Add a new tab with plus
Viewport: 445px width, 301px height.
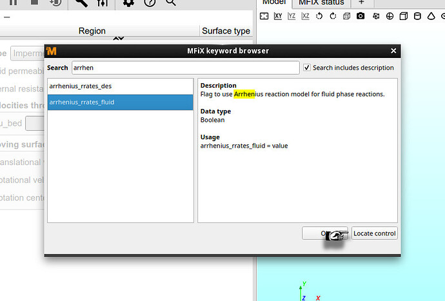coord(361,3)
